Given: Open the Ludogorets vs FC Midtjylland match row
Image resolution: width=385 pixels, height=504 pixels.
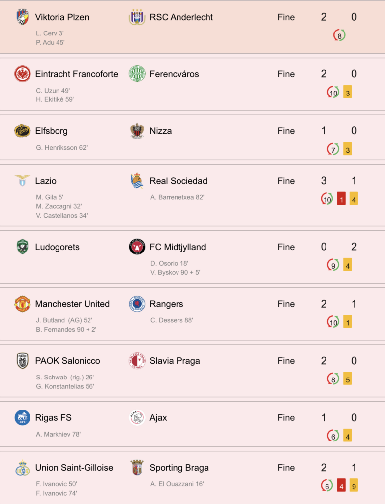Looking at the screenshot, I should [193, 257].
